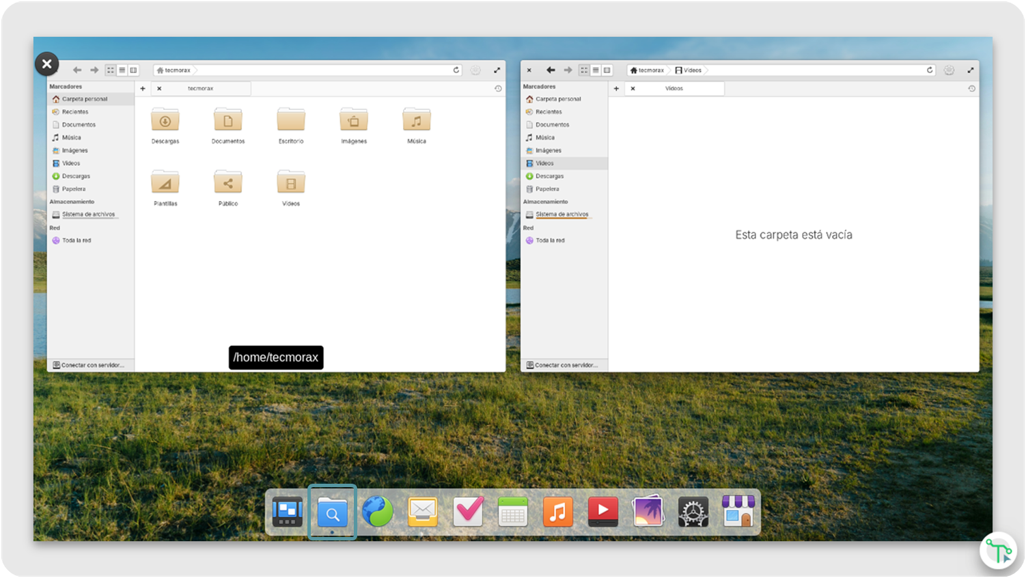Open tab history in the Videos window
The image size is (1026, 578).
pyautogui.click(x=971, y=89)
